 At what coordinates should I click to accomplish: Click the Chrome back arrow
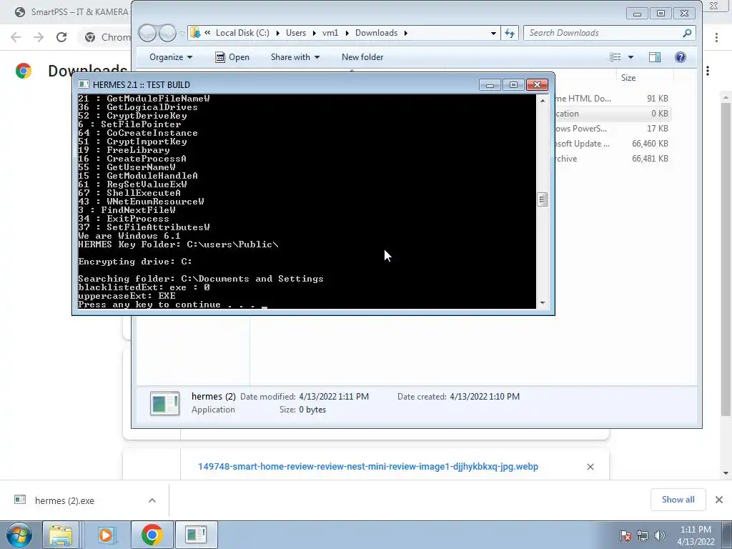coord(16,37)
